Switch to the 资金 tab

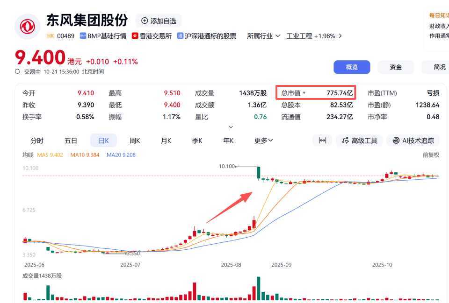[x=396, y=67]
